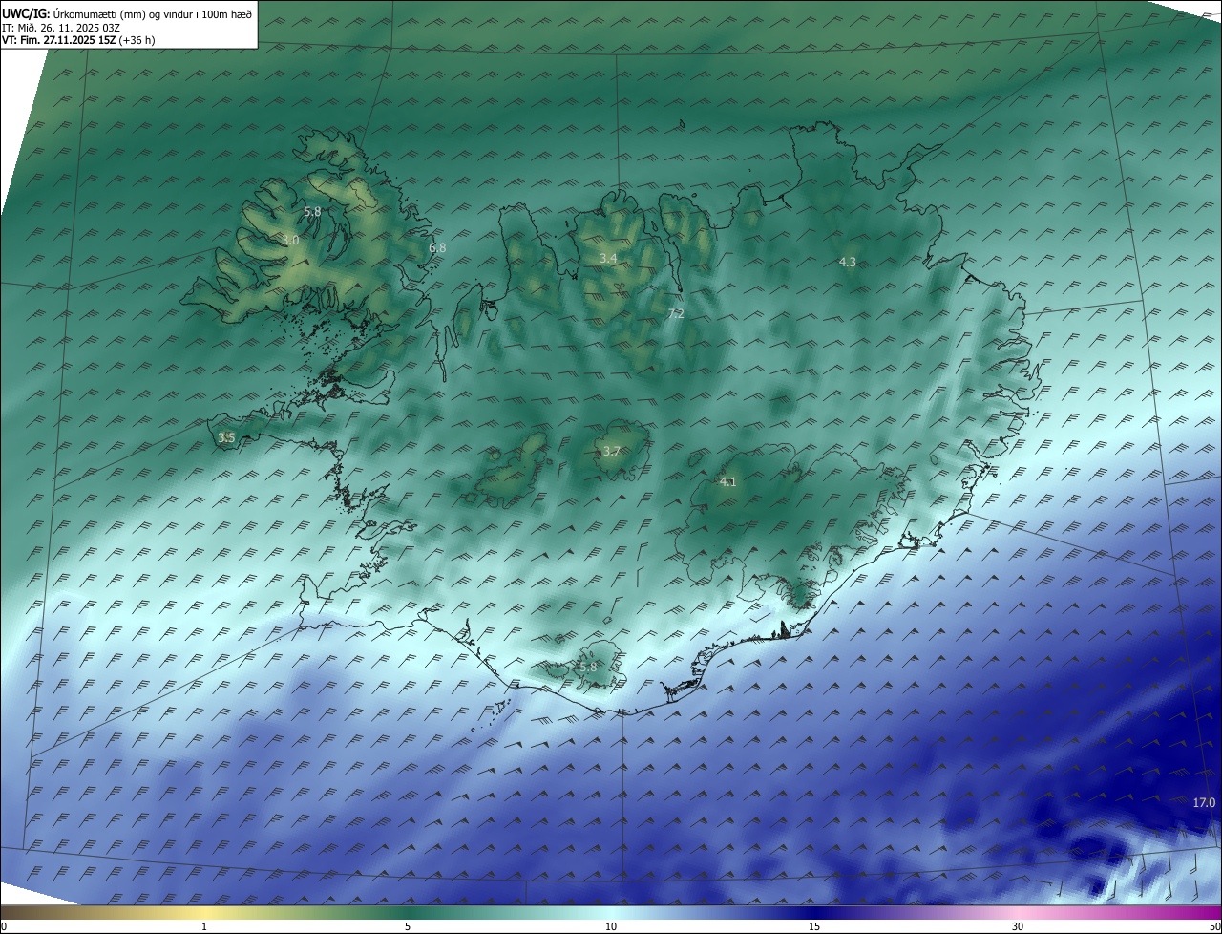This screenshot has width=1222, height=934.
Task: Click the "30" tick label on the colour scale
Action: point(1018,926)
